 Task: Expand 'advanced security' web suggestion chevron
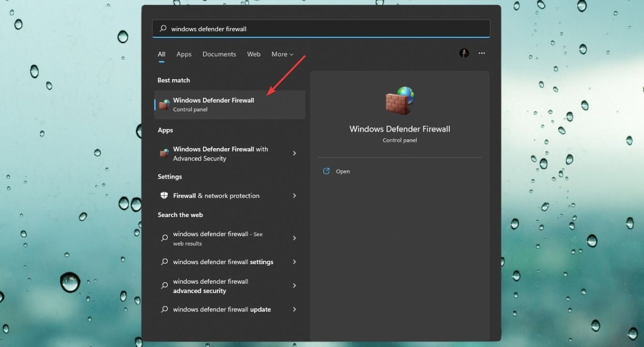coord(295,286)
